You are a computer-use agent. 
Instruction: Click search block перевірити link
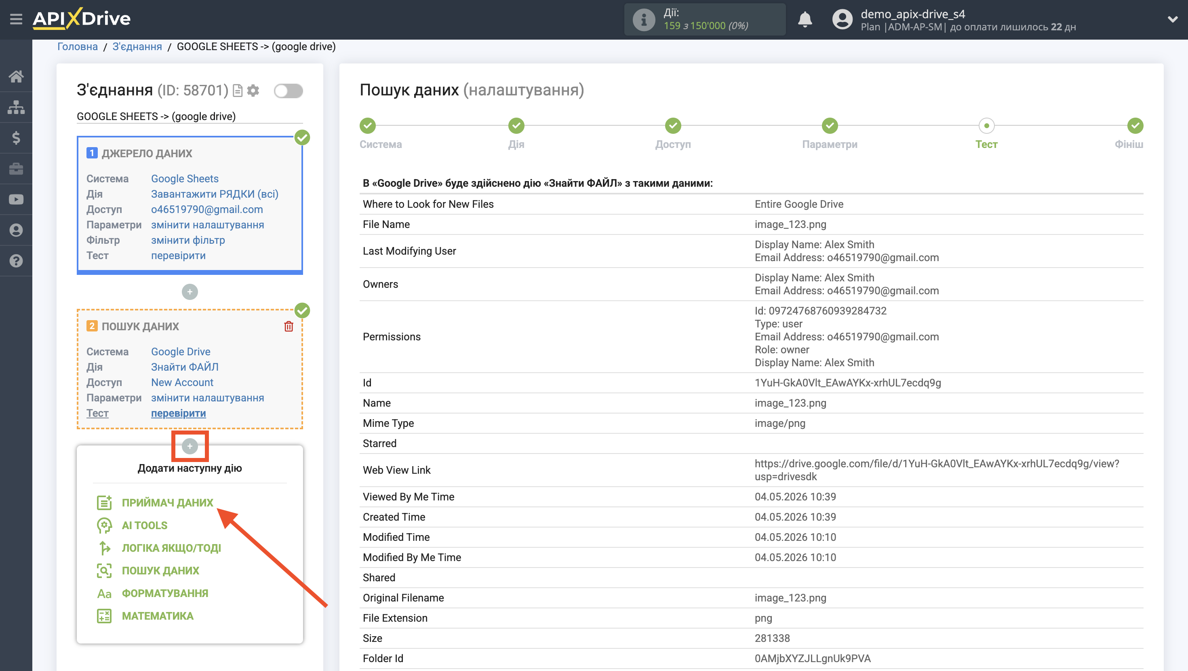pos(179,413)
